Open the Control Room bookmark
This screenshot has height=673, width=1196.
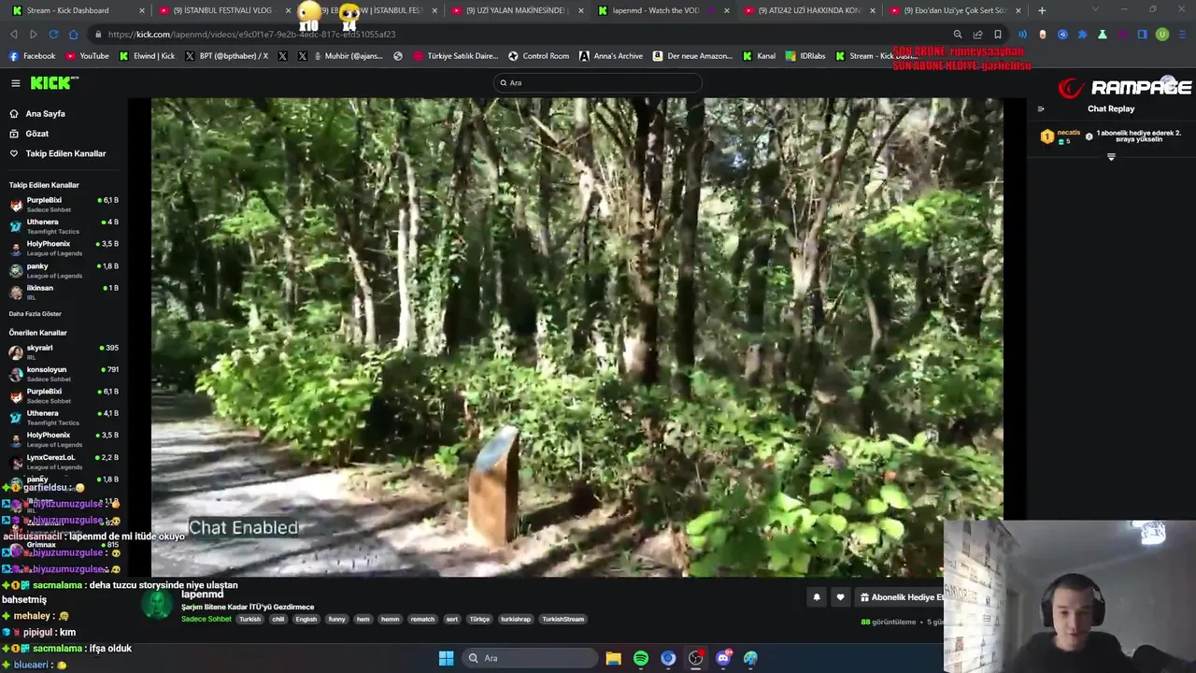click(x=538, y=56)
